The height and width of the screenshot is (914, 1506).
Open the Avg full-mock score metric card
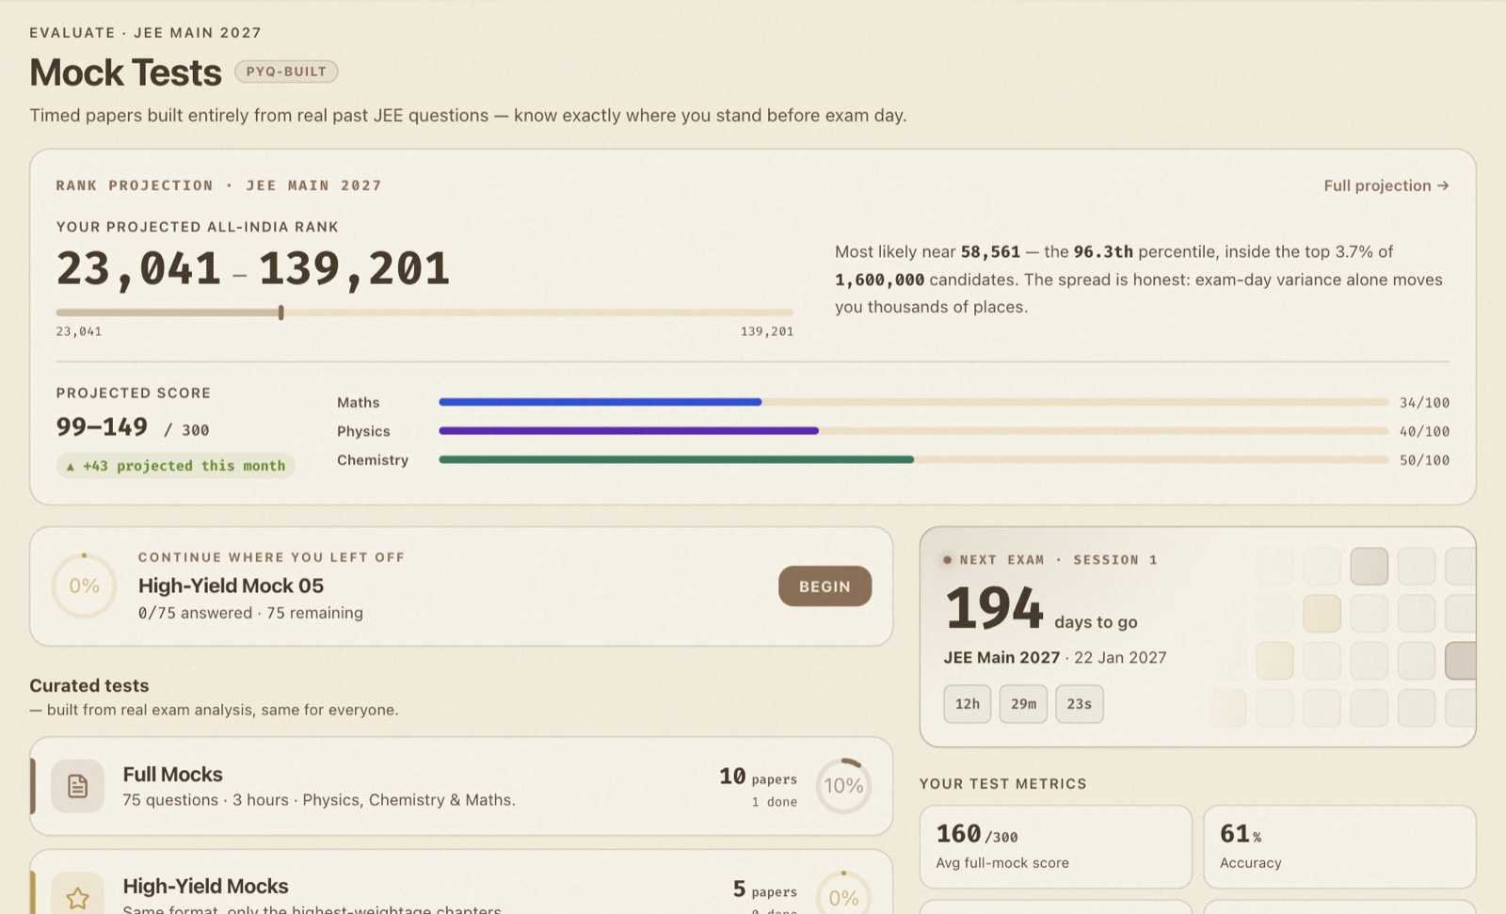(1056, 846)
